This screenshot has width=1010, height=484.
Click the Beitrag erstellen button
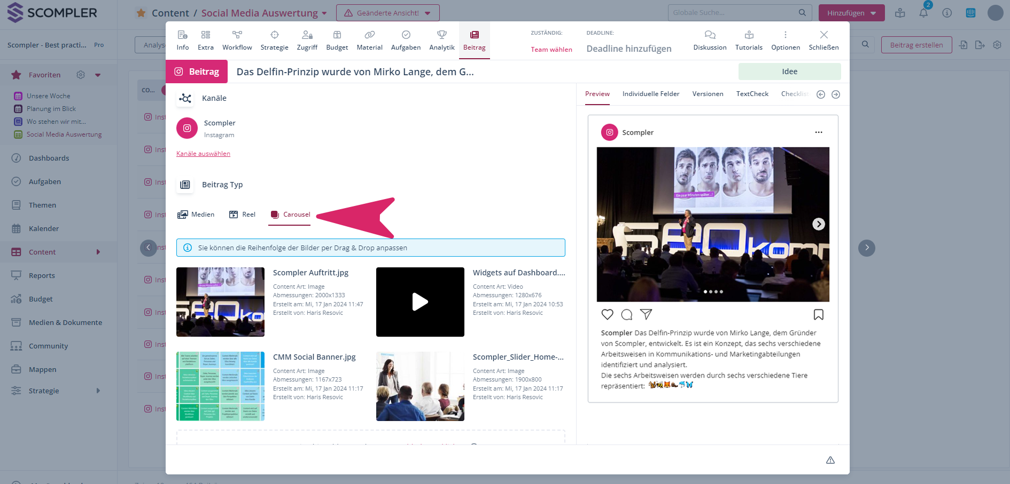[x=916, y=45]
